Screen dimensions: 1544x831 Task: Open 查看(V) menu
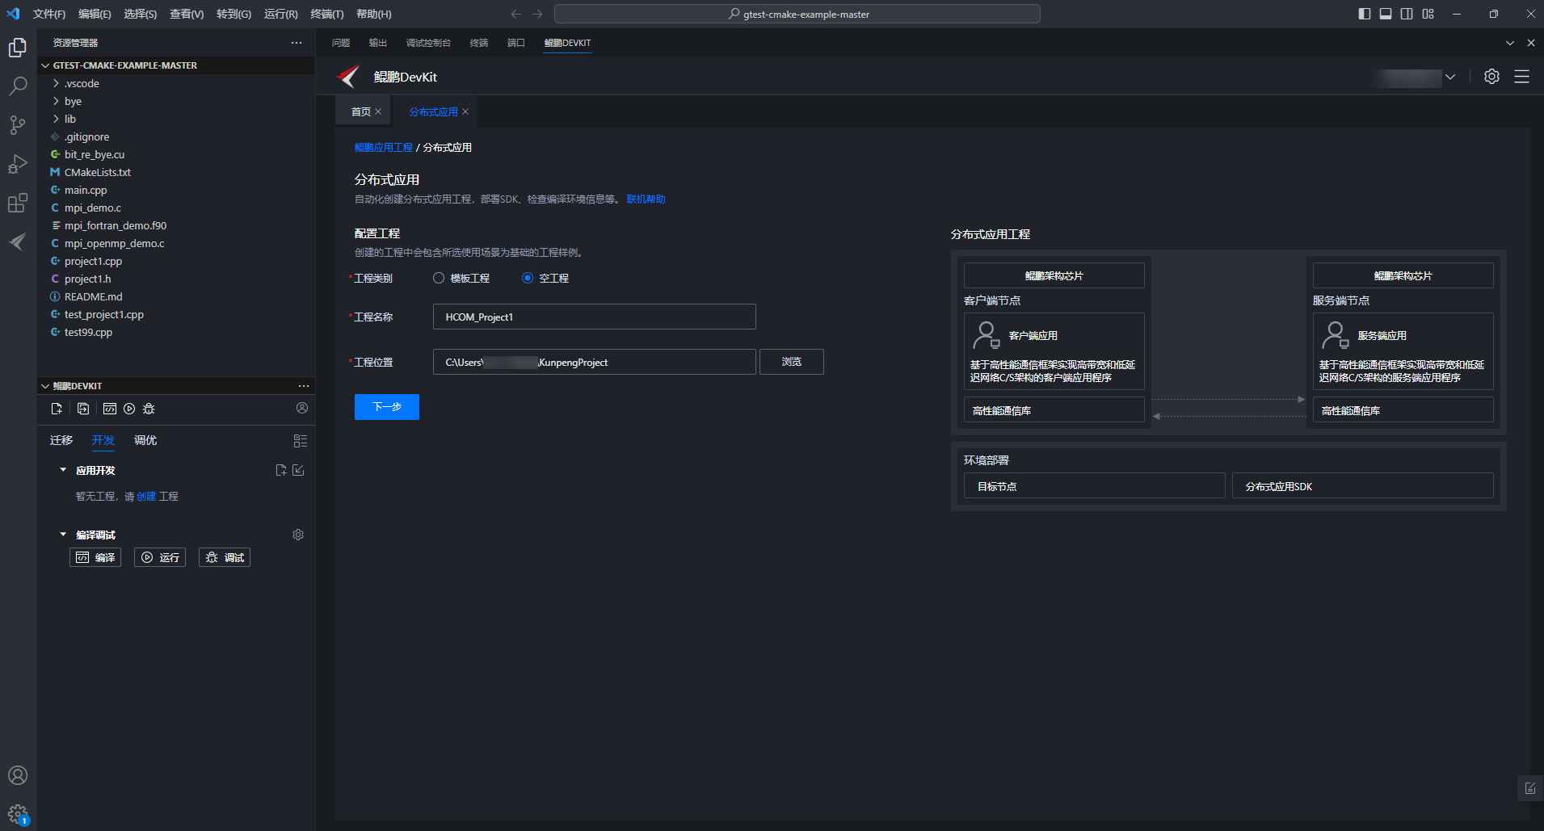187,14
